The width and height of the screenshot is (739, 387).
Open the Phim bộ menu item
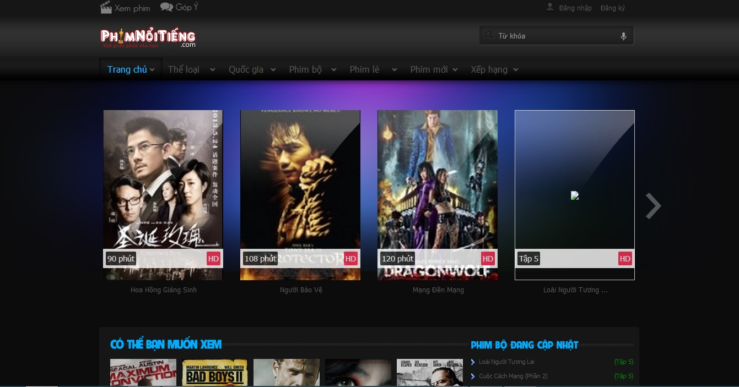point(305,69)
